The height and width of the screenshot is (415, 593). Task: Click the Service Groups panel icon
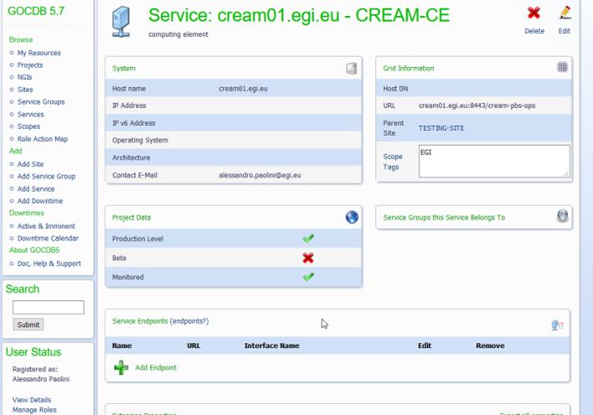pyautogui.click(x=562, y=215)
